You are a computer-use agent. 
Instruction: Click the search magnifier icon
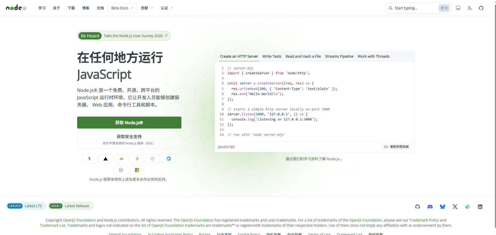pyautogui.click(x=391, y=8)
